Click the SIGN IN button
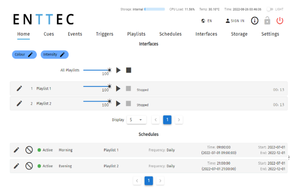This screenshot has height=193, width=296. (x=235, y=21)
